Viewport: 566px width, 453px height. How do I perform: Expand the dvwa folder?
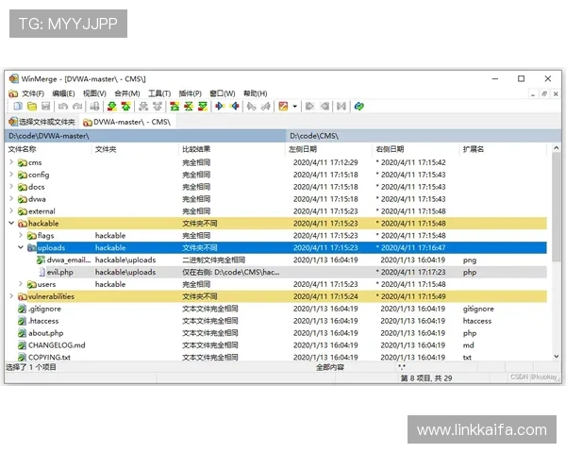(11, 199)
